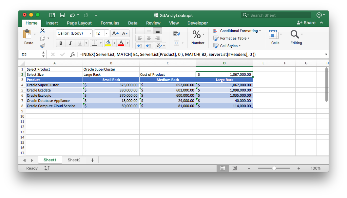Viewport: 347px width, 198px height.
Task: Open the font size dropdown
Action: click(106, 33)
